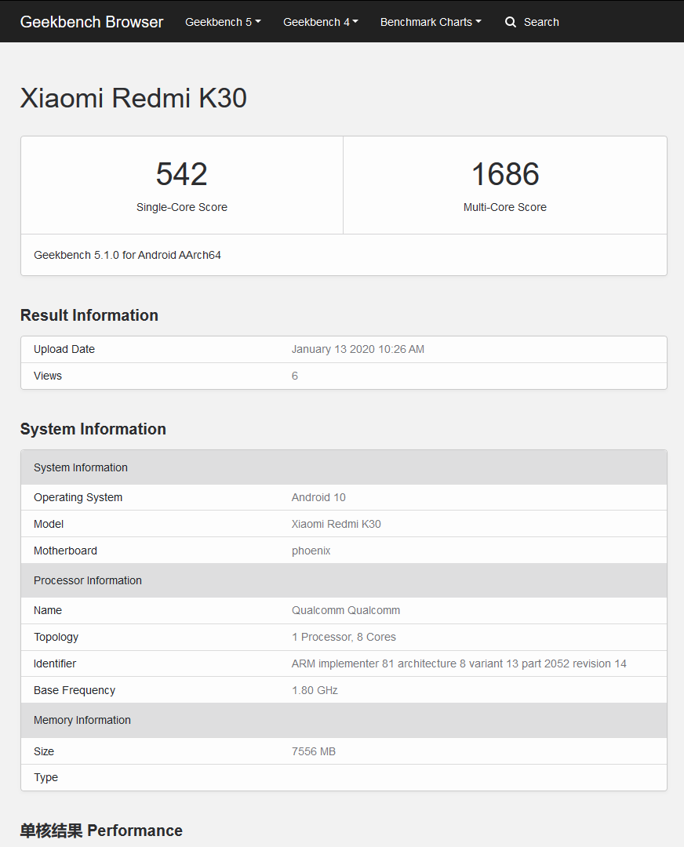The width and height of the screenshot is (684, 847).
Task: Select Geekbench 5.1.0 for Android AArch64 text
Action: 128,255
